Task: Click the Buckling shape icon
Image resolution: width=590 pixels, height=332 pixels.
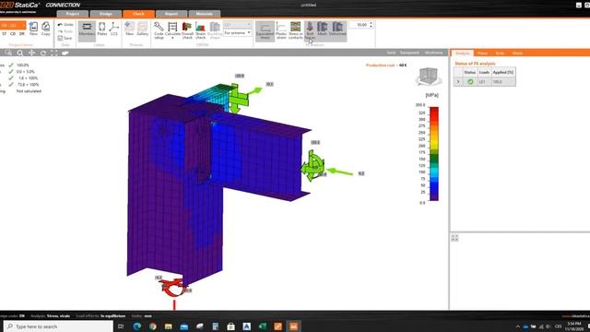Action: (215, 30)
